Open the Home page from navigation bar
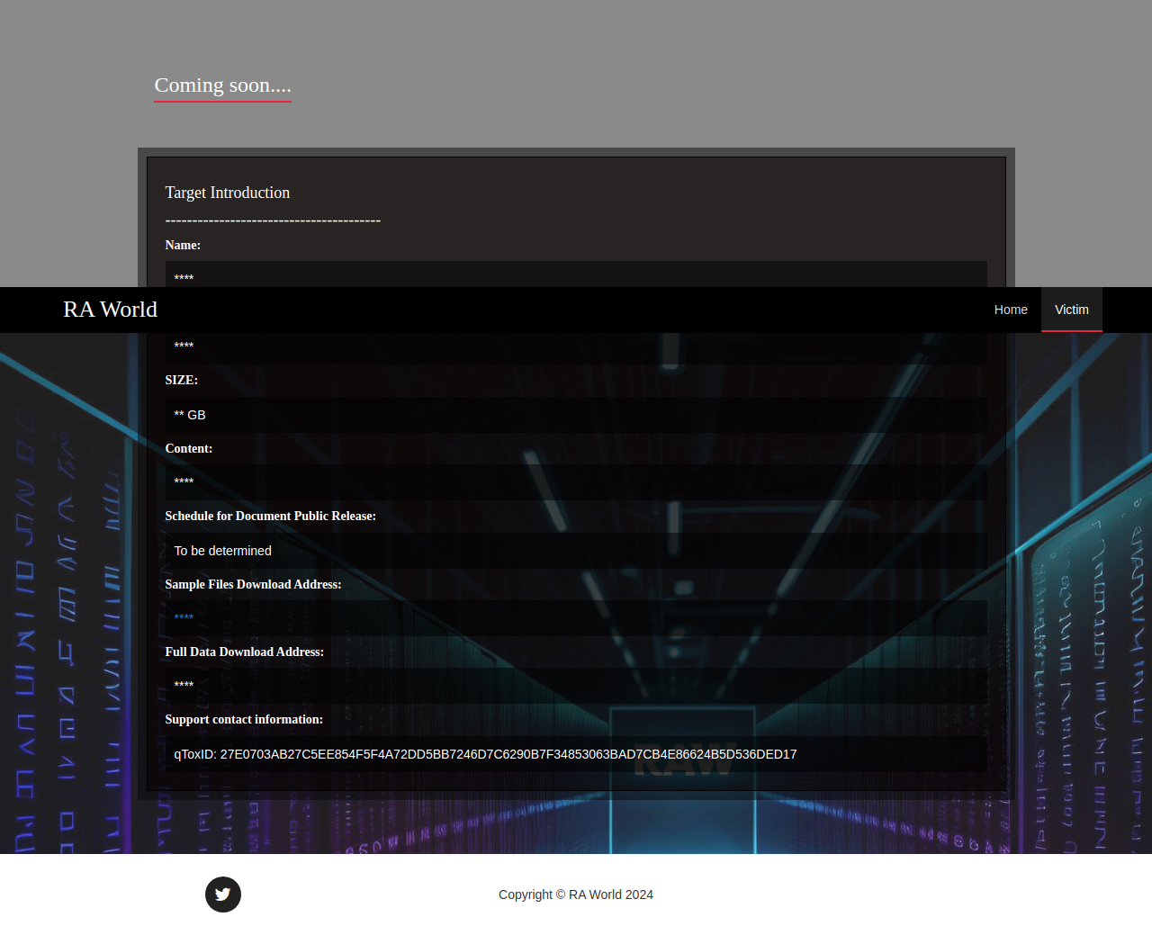Viewport: 1152px width, 935px height. [x=1010, y=310]
